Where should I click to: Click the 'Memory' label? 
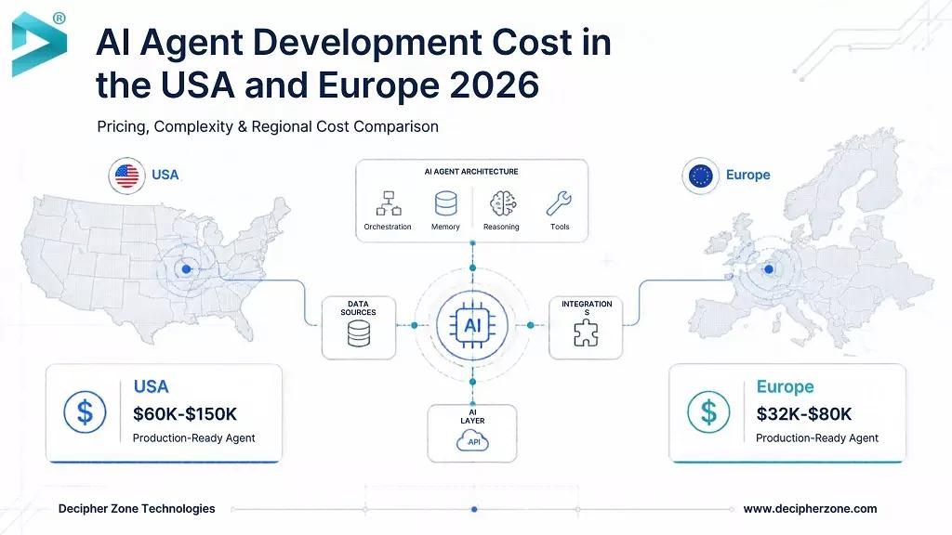click(445, 227)
